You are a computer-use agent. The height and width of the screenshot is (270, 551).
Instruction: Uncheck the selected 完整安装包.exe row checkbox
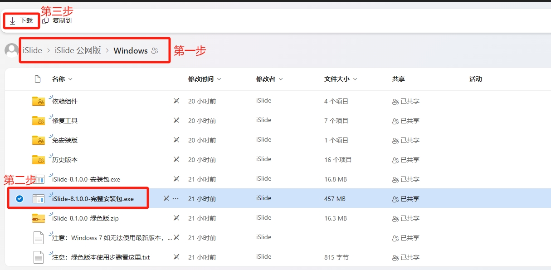tap(20, 199)
